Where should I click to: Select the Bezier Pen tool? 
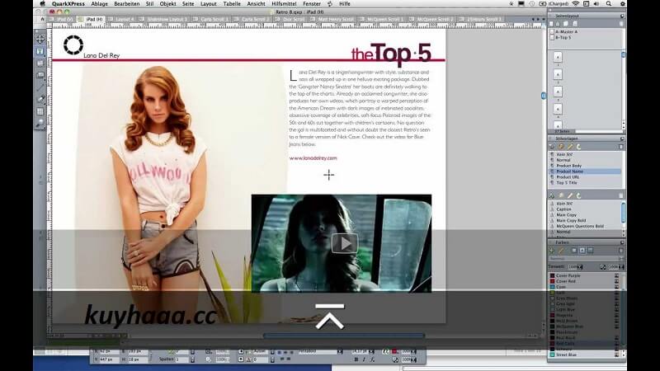point(40,99)
